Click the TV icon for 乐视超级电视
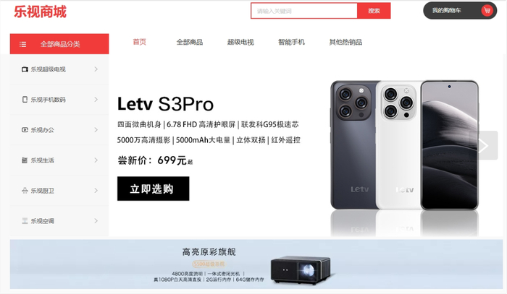This screenshot has height=294, width=507. (25, 69)
